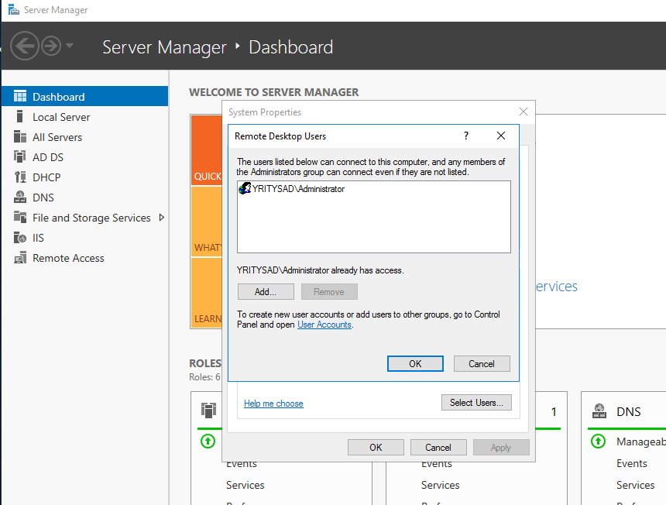The image size is (666, 505).
Task: Select AD DS in sidebar
Action: 48,157
